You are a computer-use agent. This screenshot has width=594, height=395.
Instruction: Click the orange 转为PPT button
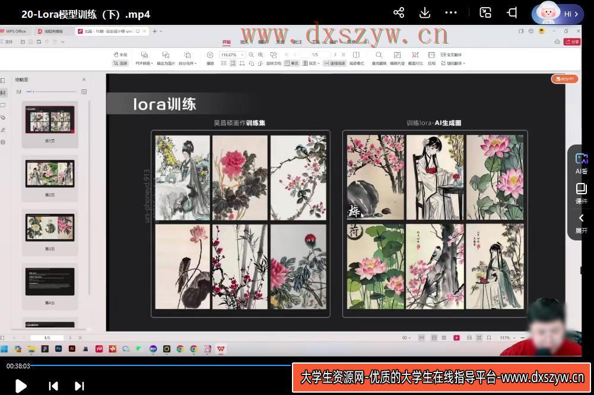[x=565, y=79]
